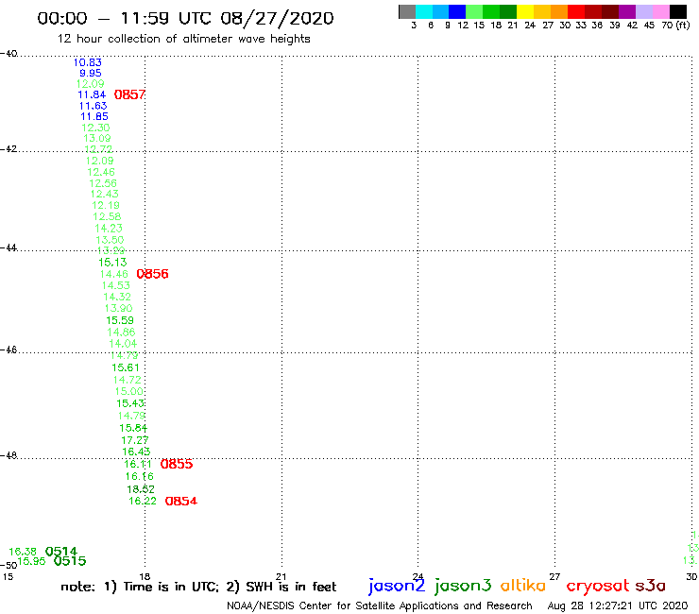699x614 pixels.
Task: Click the NOAA/NESDIS credit line
Action: point(380,605)
